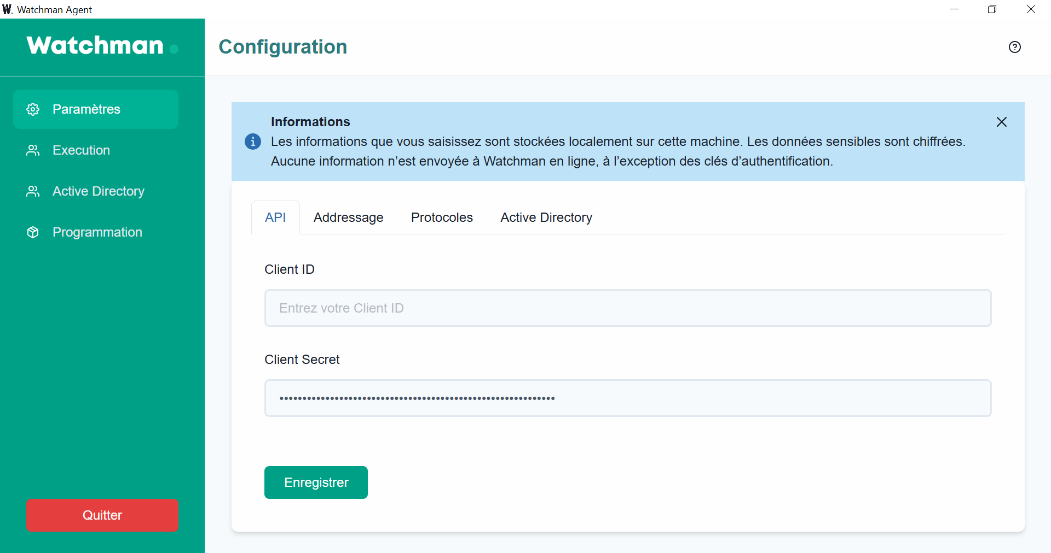Click the Programmation box icon

point(33,232)
